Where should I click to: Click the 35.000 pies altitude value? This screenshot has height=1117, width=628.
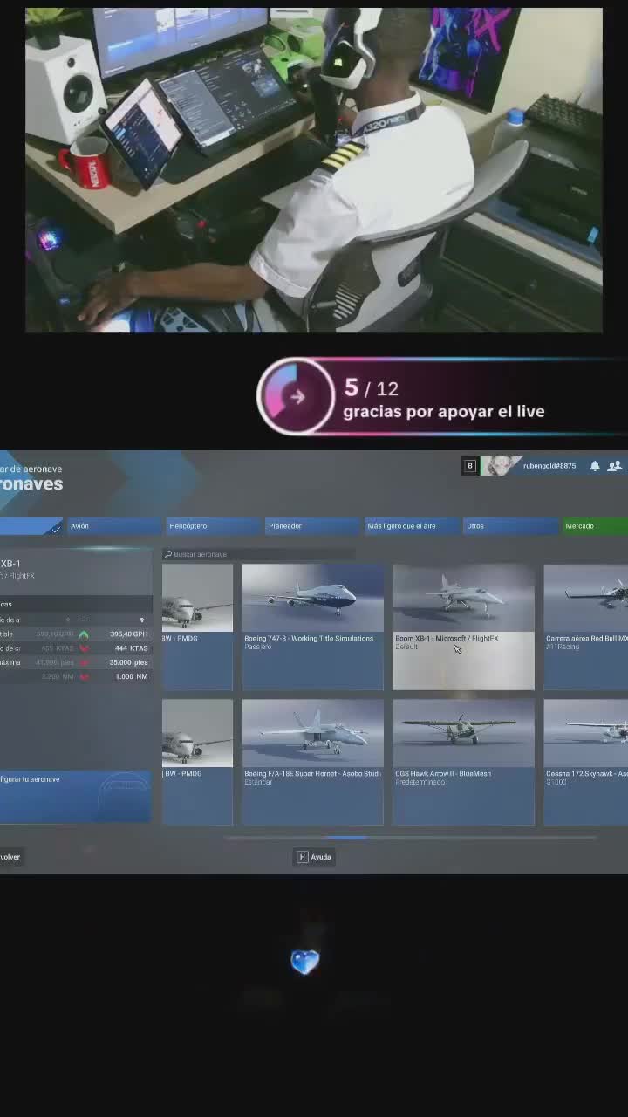[x=129, y=662]
